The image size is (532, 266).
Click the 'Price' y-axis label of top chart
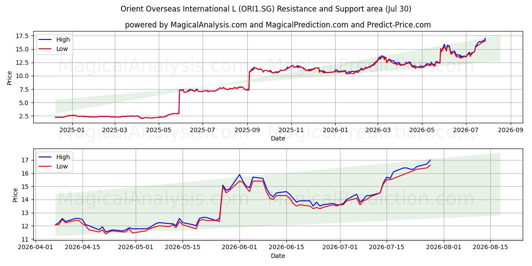pyautogui.click(x=10, y=78)
